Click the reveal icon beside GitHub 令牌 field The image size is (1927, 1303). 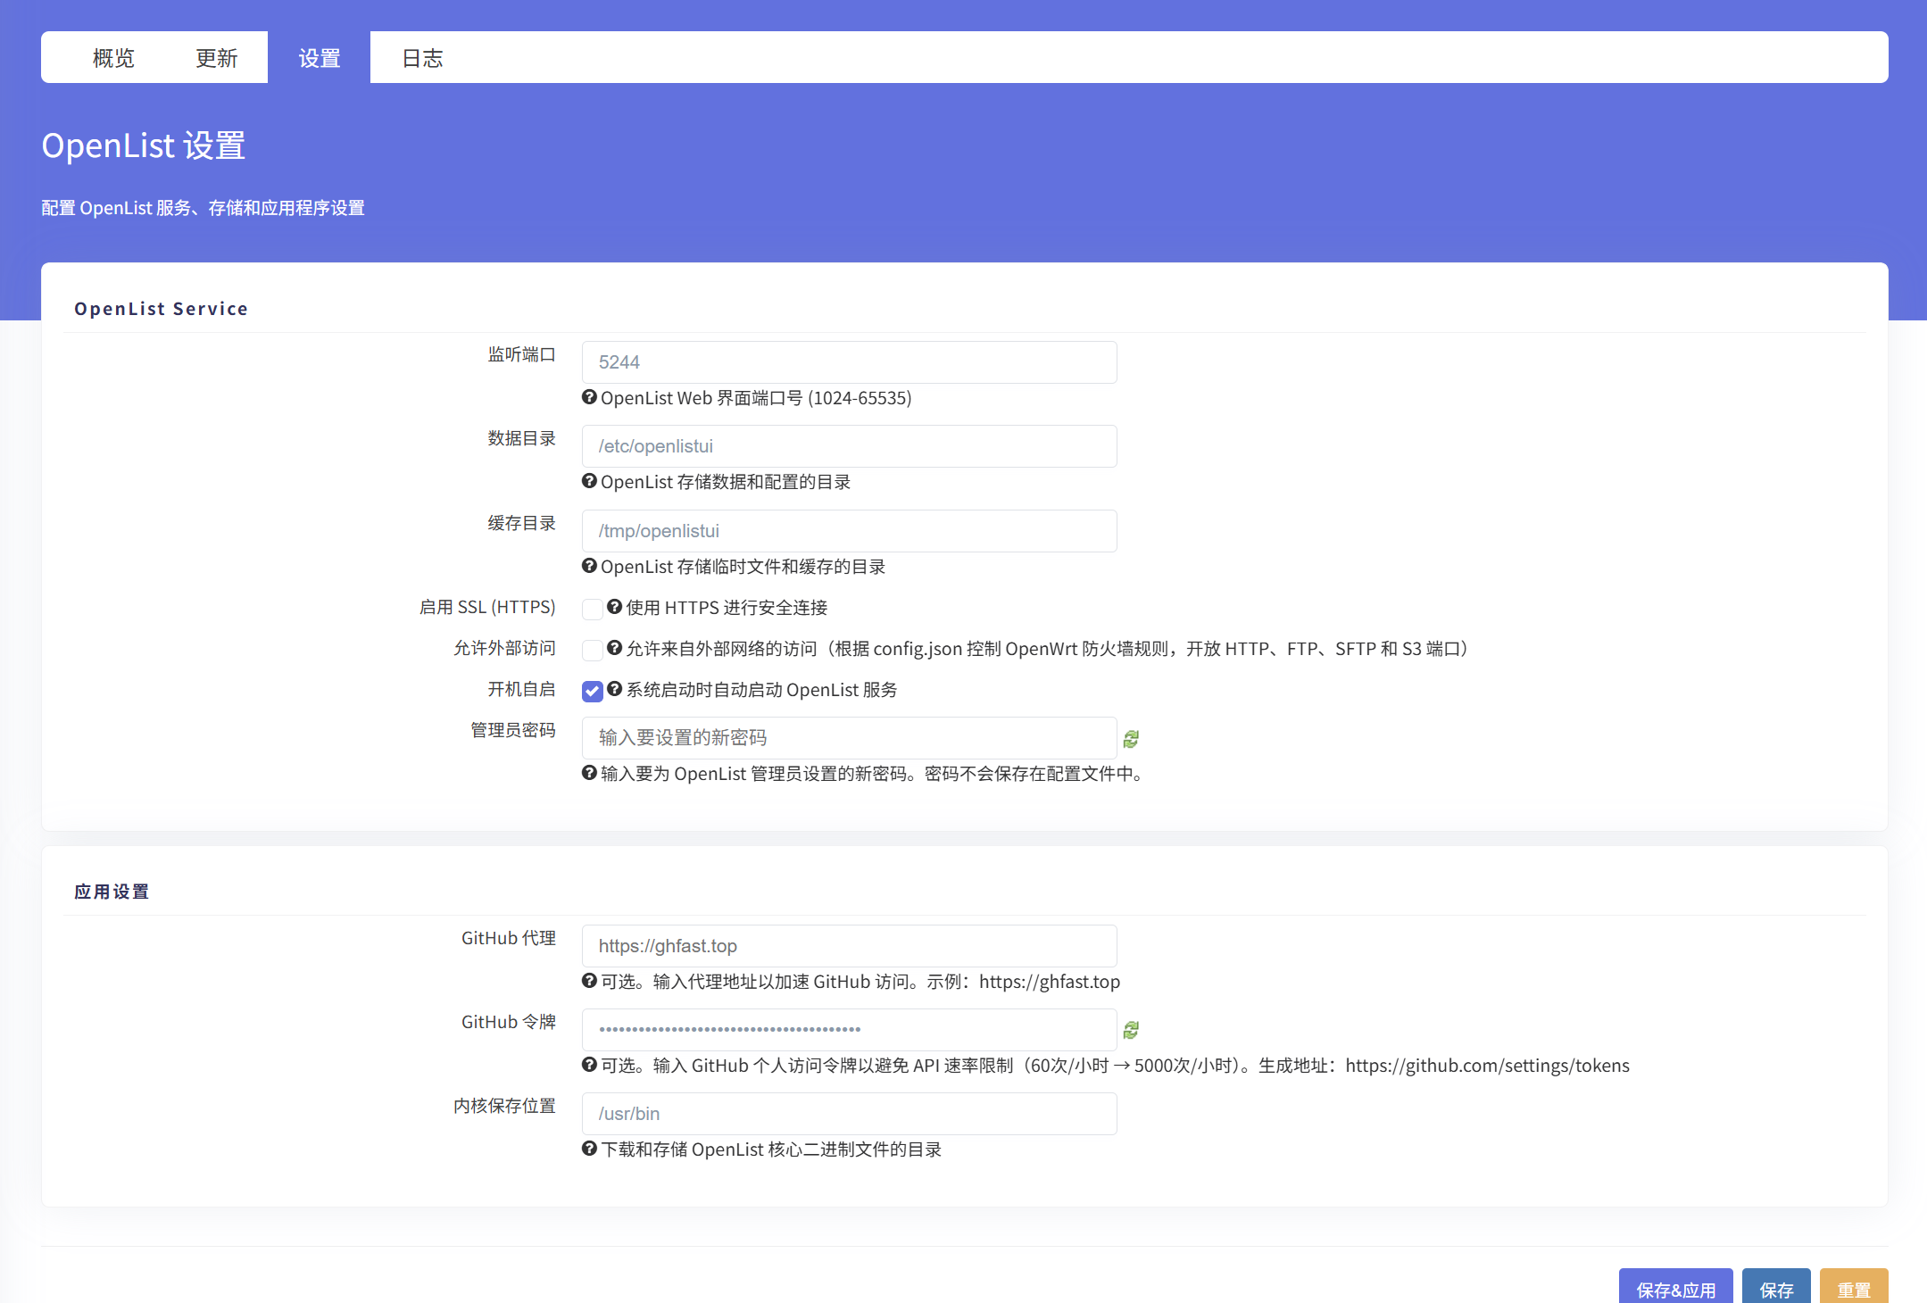(1131, 1030)
